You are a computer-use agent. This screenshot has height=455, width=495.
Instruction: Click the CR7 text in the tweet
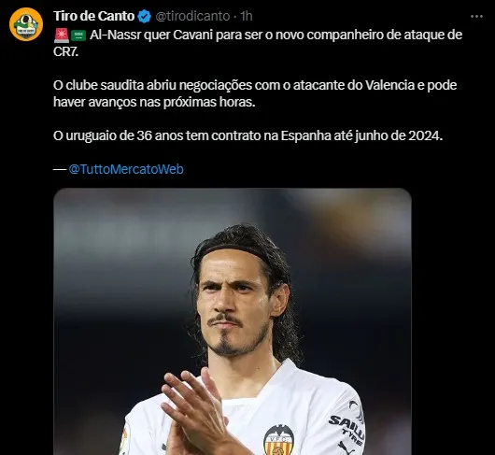[x=65, y=52]
